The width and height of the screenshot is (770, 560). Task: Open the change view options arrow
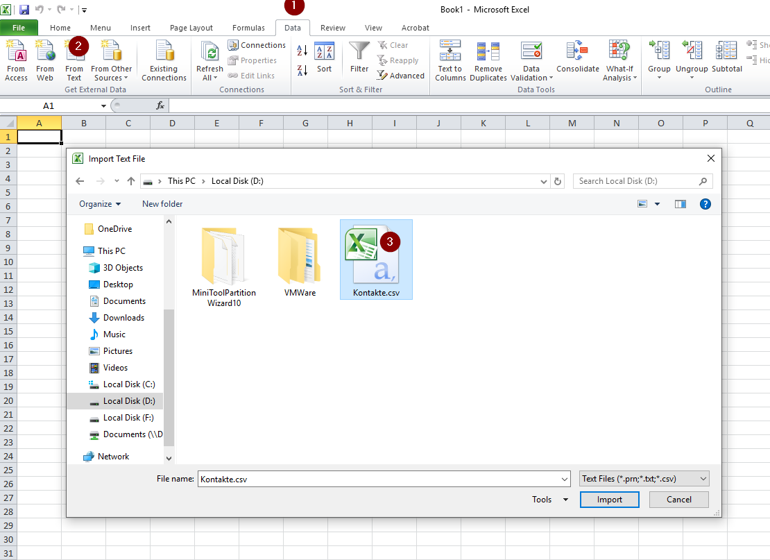click(x=657, y=204)
